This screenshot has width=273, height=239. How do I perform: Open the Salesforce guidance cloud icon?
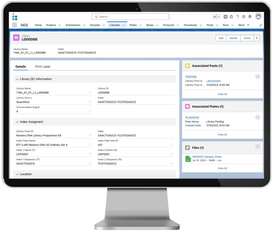click(231, 17)
